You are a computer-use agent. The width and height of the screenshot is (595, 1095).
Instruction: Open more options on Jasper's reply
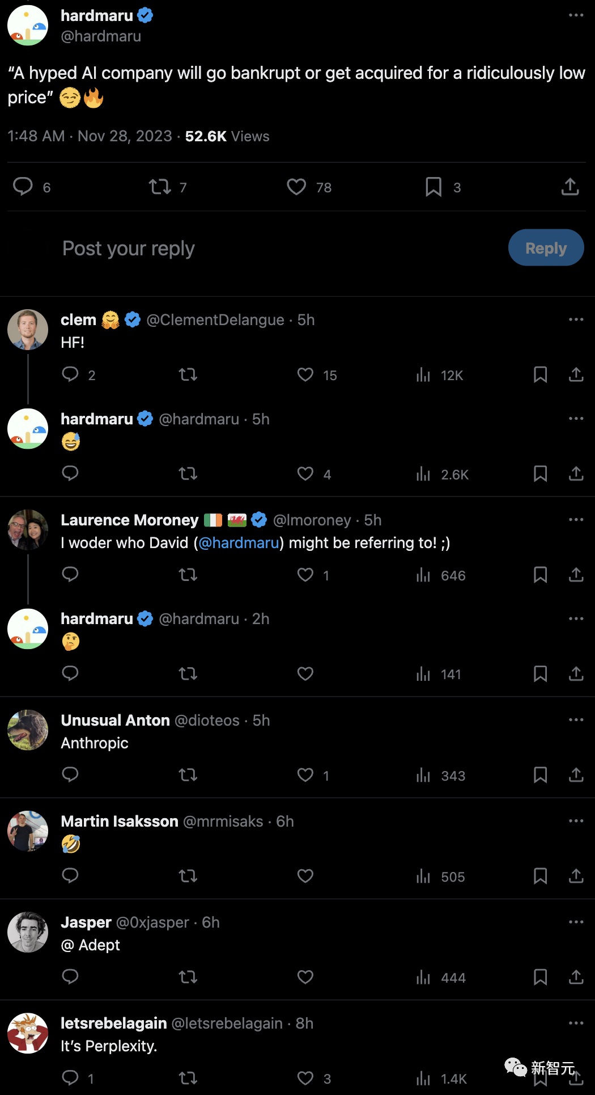576,922
